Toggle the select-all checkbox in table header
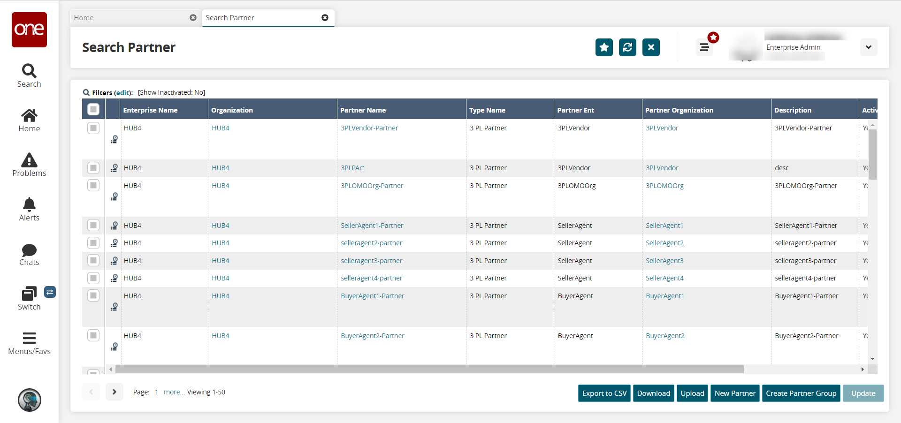 point(93,109)
